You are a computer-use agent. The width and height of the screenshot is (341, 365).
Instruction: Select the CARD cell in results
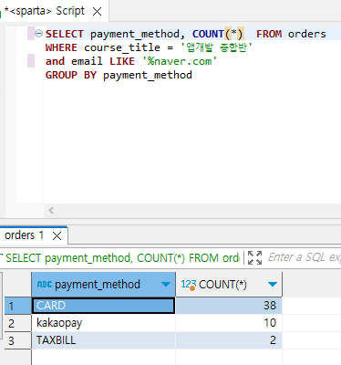(x=103, y=306)
